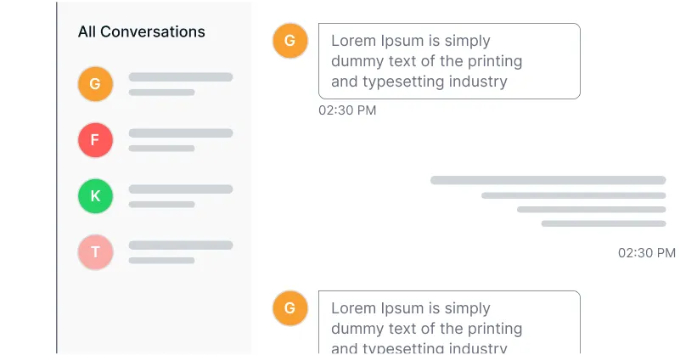Open conversation name bar next to G avatar
Viewport: 697px width, 355px height.
(x=181, y=77)
